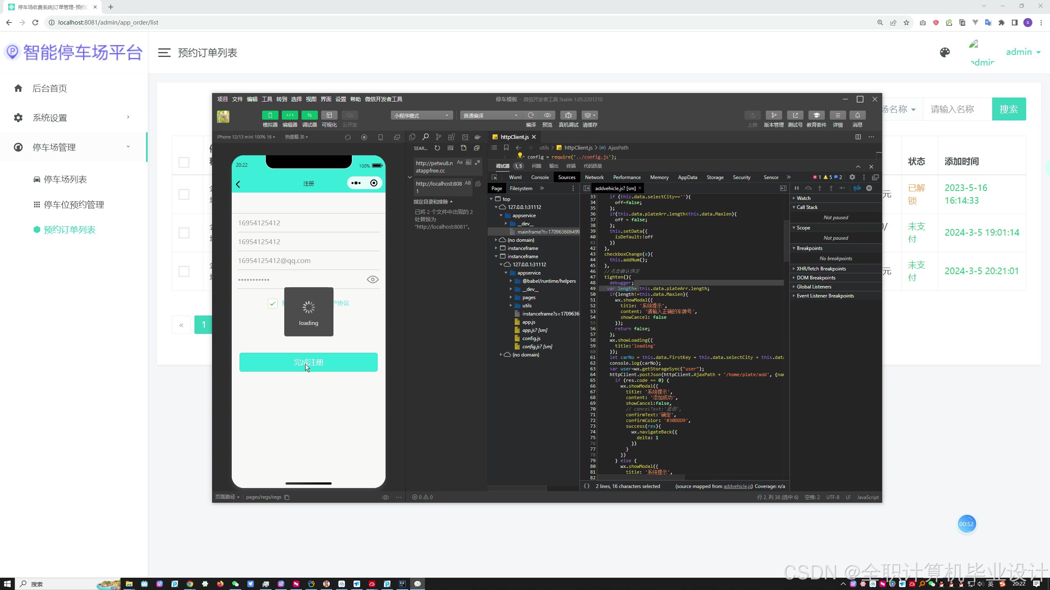
Task: Expand the Watch section in debugger
Action: tap(803, 198)
